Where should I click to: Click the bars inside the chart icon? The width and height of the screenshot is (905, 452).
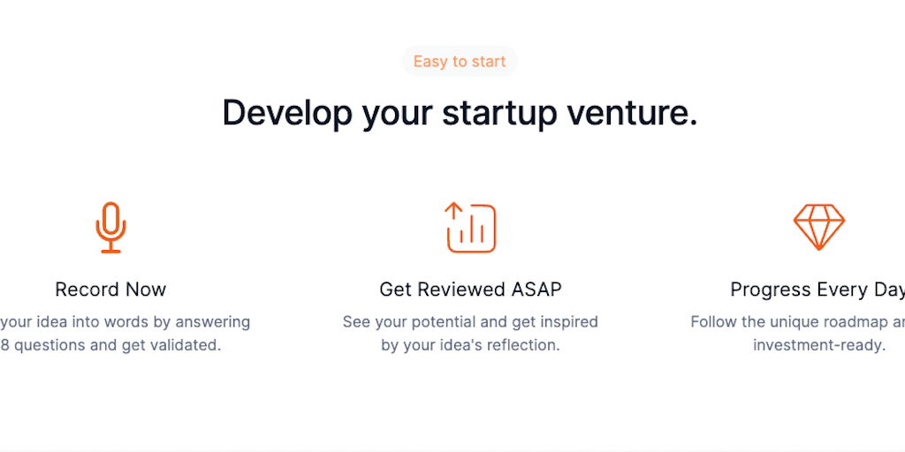[474, 233]
